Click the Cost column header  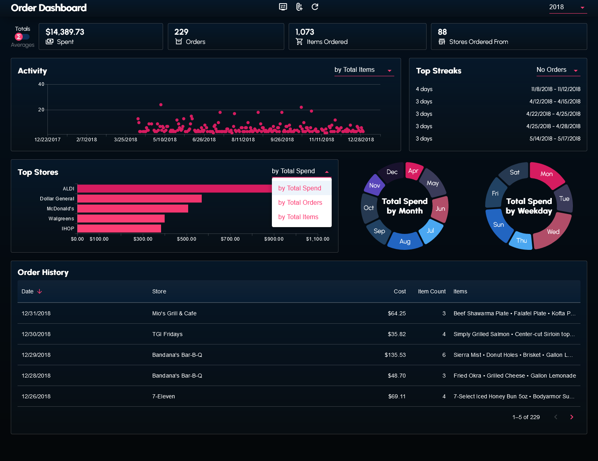coord(399,291)
